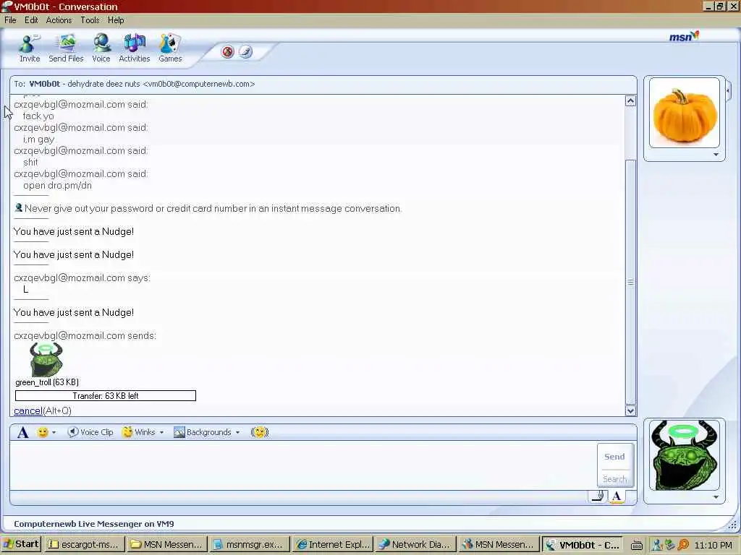
Task: Click the green_troll file transfer thumbnail
Action: coord(46,359)
